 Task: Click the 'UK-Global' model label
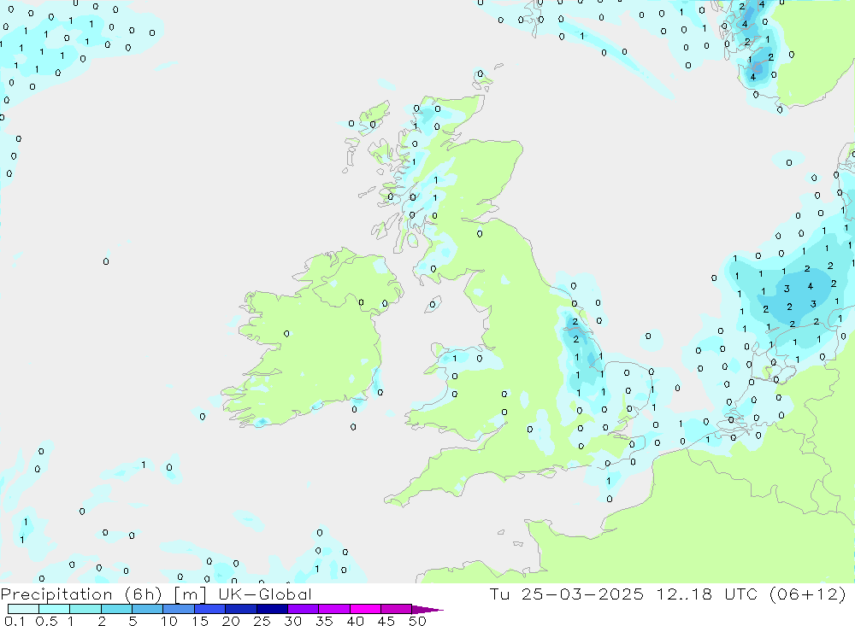click(x=264, y=594)
